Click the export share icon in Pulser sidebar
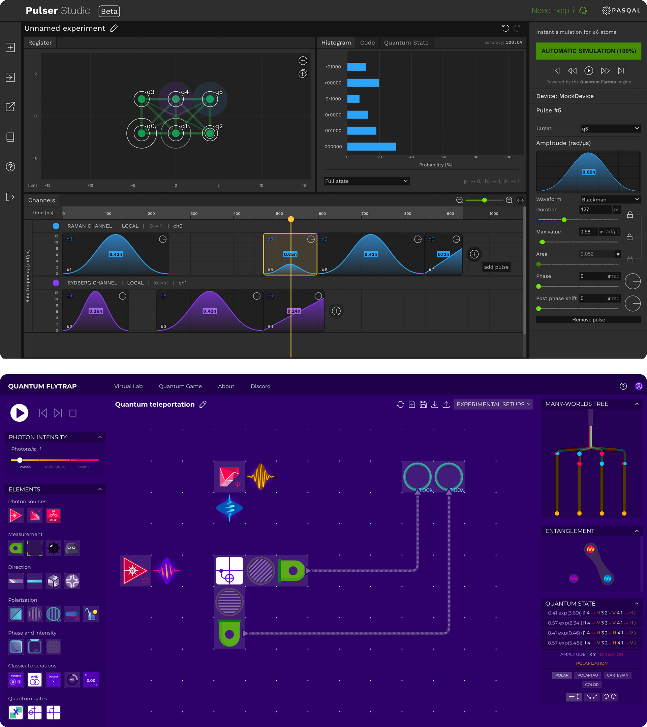This screenshot has width=647, height=727. (x=10, y=107)
